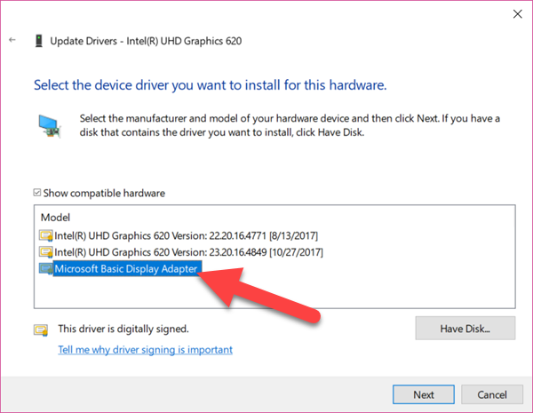Open the Have Disk dialog

465,329
